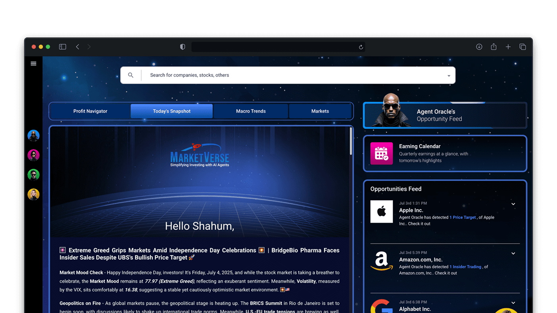Click the browser share icon
This screenshot has height=313, width=557.
click(x=494, y=47)
